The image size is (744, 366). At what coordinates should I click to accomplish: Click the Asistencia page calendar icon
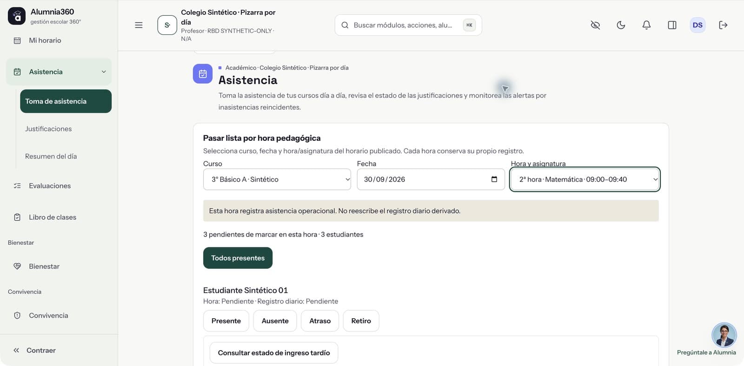[203, 74]
